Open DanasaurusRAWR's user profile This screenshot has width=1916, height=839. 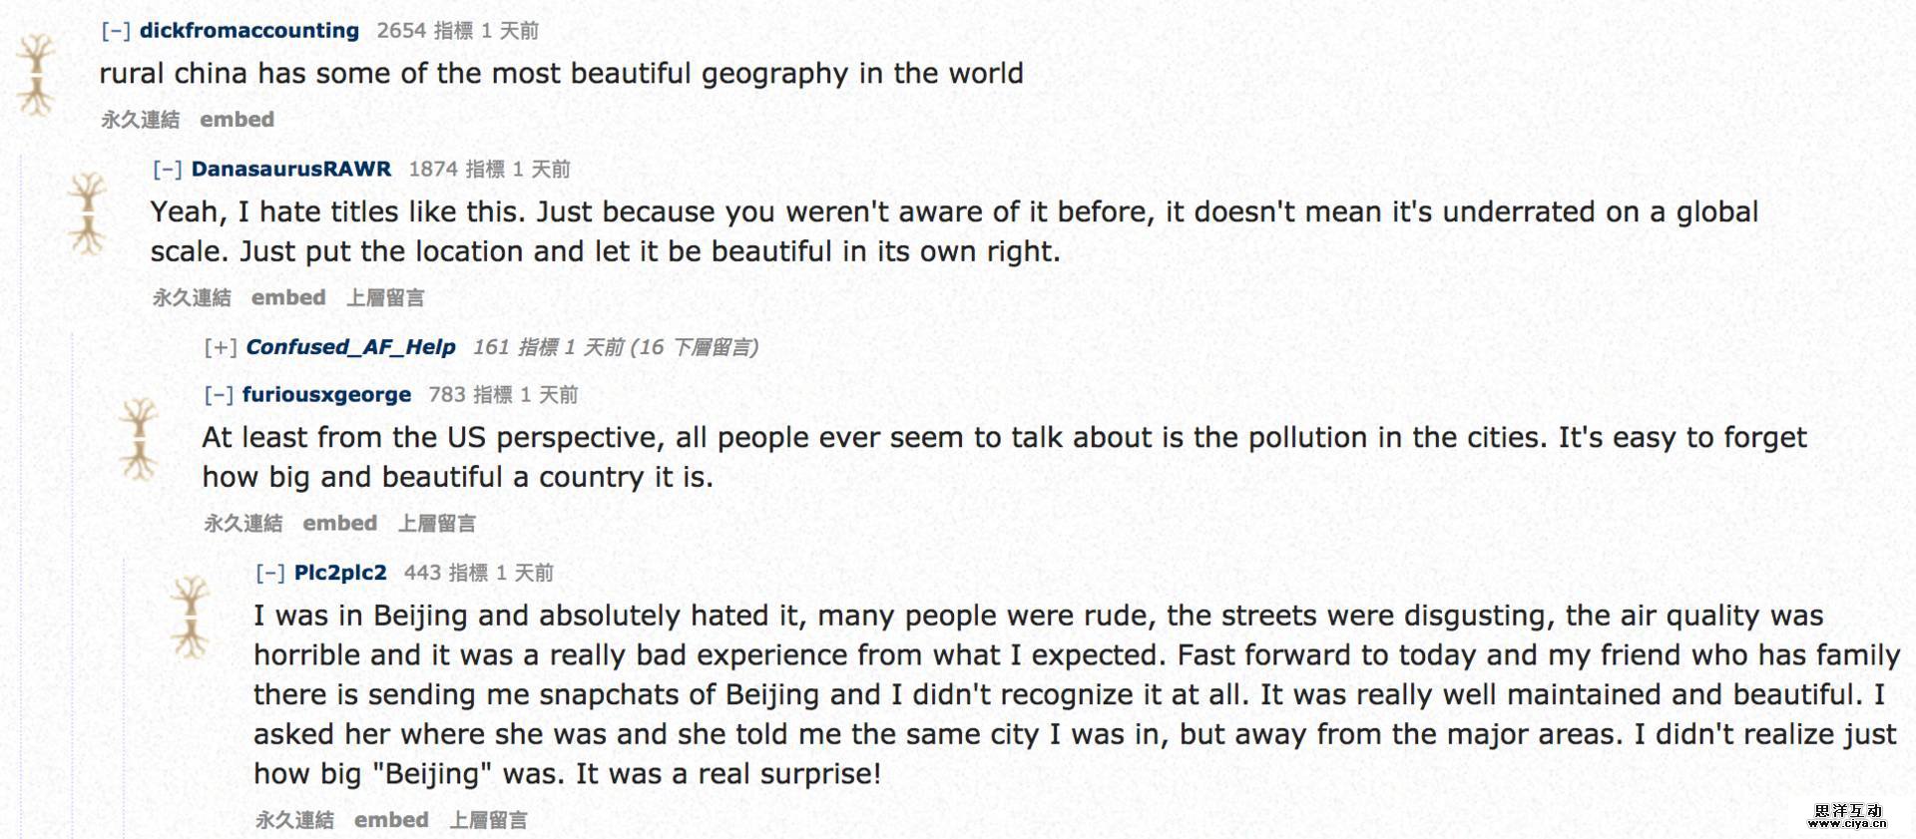coord(291,170)
